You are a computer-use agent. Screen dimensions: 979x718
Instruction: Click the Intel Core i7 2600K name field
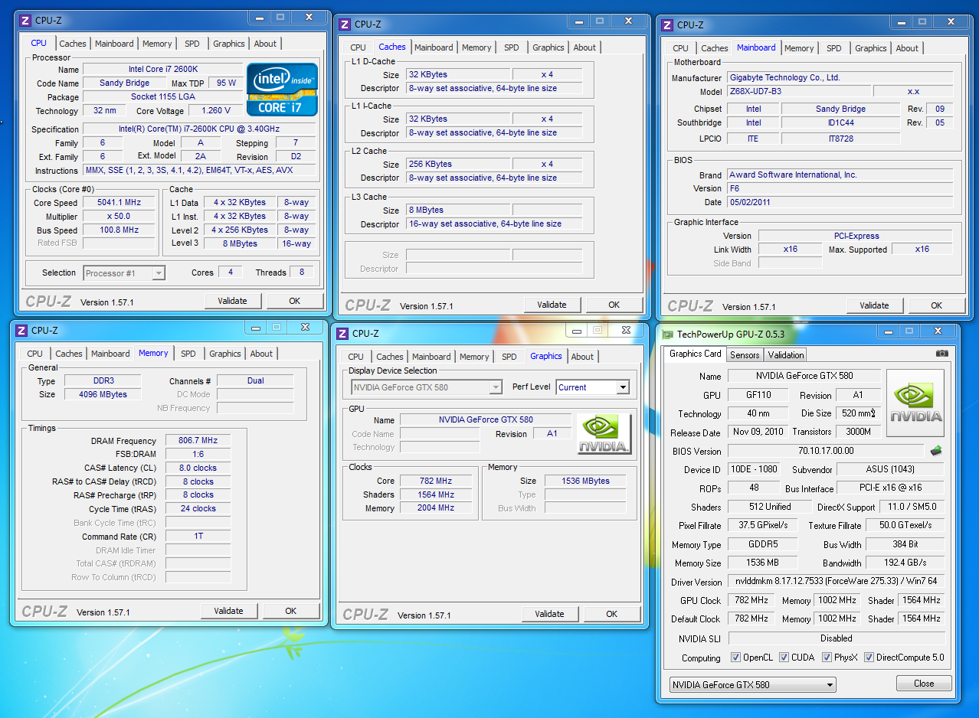click(162, 70)
